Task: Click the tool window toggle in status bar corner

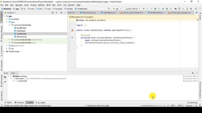Action: coord(2,106)
